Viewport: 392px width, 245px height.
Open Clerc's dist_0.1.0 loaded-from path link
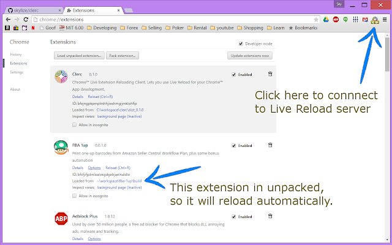pos(120,110)
